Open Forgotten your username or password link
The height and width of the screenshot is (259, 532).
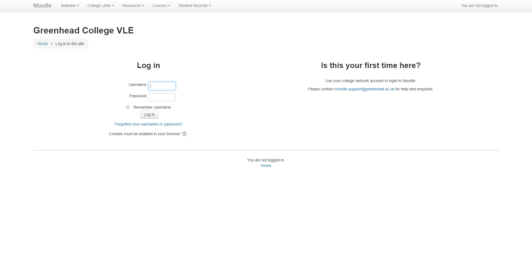tap(149, 124)
